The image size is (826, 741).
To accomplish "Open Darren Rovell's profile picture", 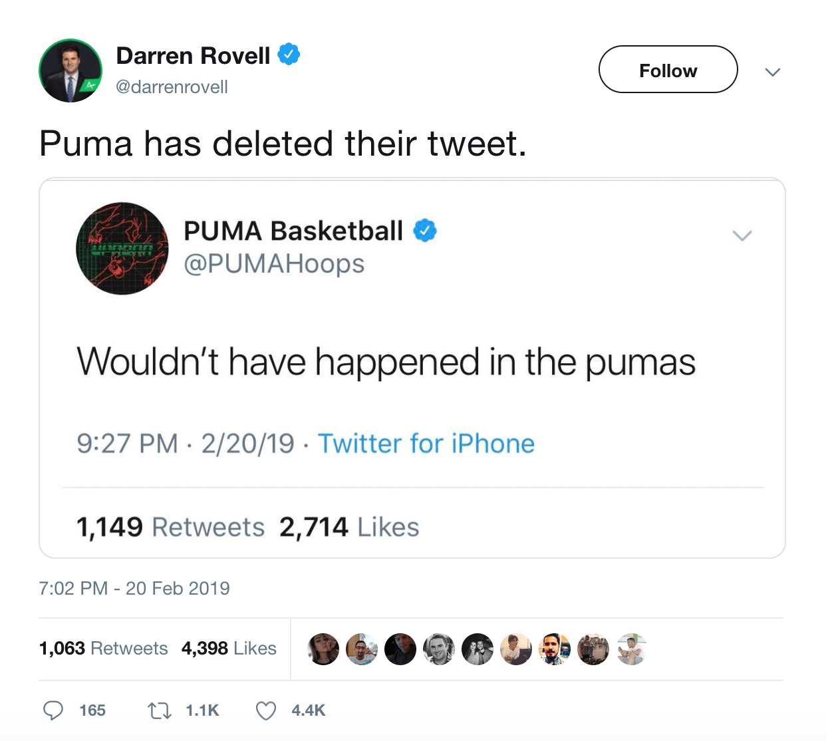I will click(70, 71).
